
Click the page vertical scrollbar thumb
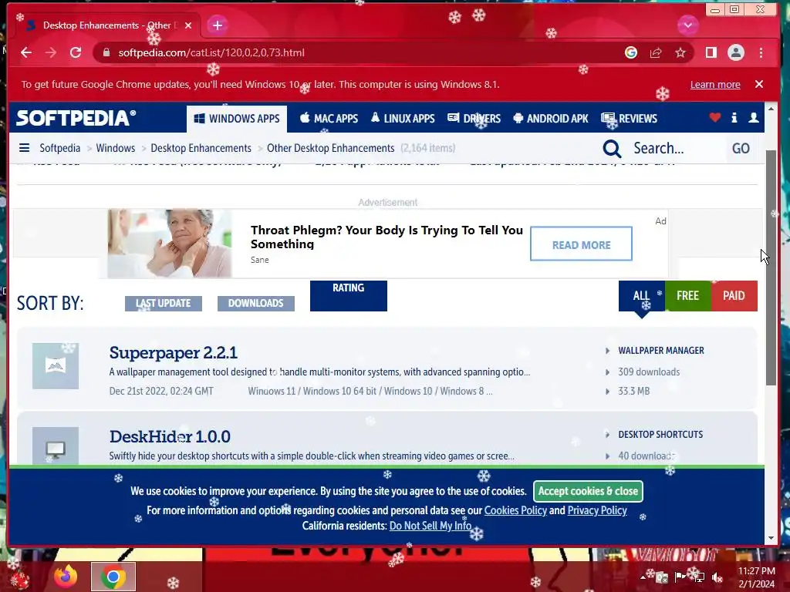click(x=771, y=267)
